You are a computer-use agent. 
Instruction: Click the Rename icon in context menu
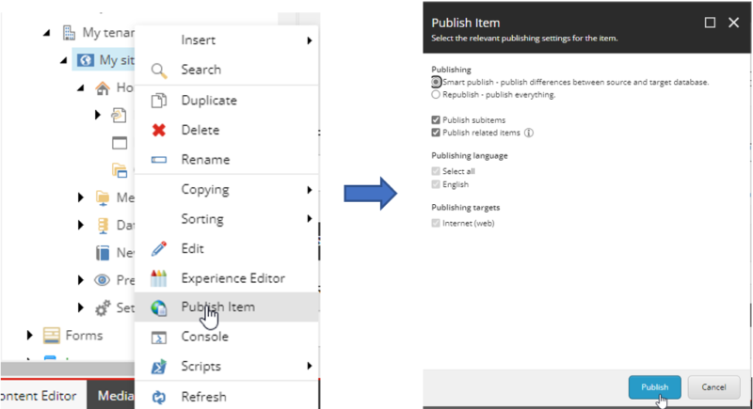[x=158, y=160]
